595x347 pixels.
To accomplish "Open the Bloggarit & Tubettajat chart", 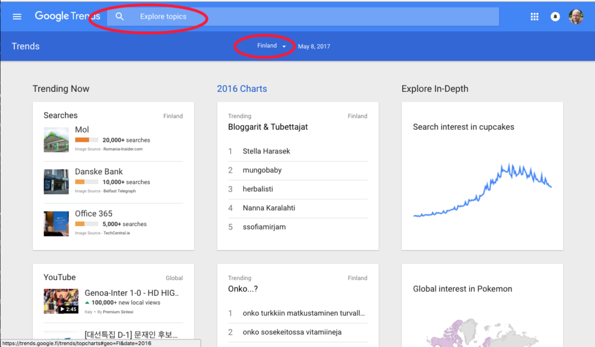I will pyautogui.click(x=268, y=127).
